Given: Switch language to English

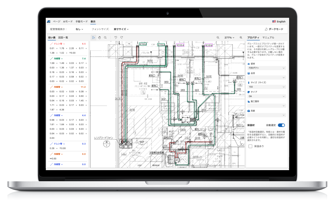Looking at the screenshot, I should coord(279,22).
